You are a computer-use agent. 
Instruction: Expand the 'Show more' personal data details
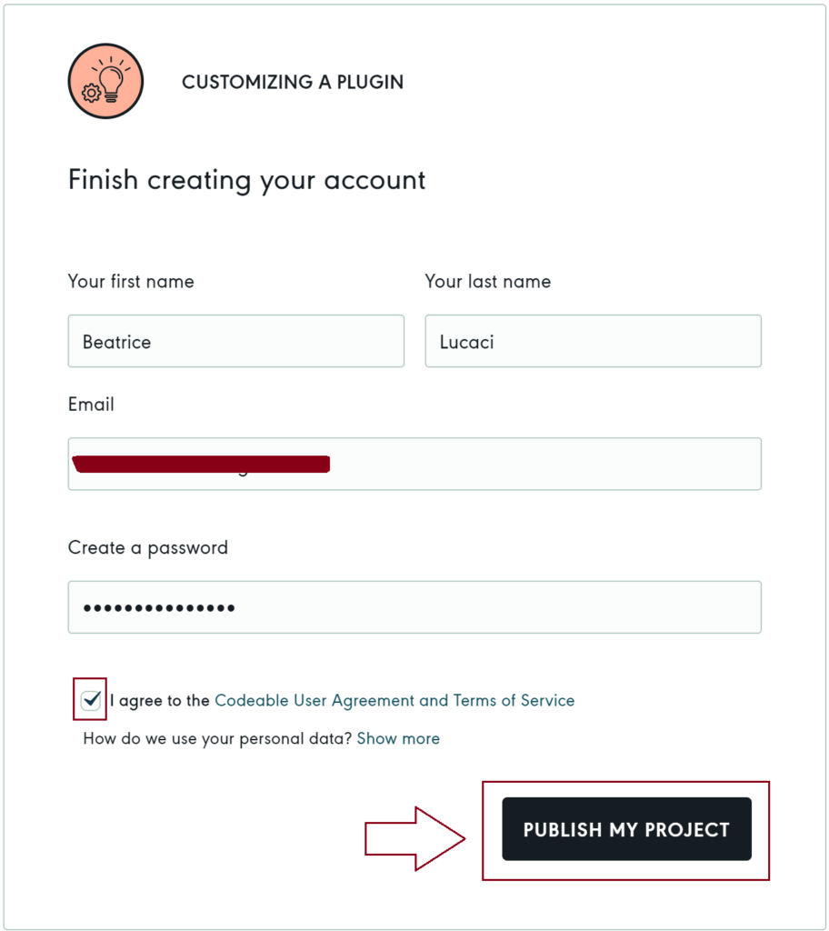coord(398,738)
